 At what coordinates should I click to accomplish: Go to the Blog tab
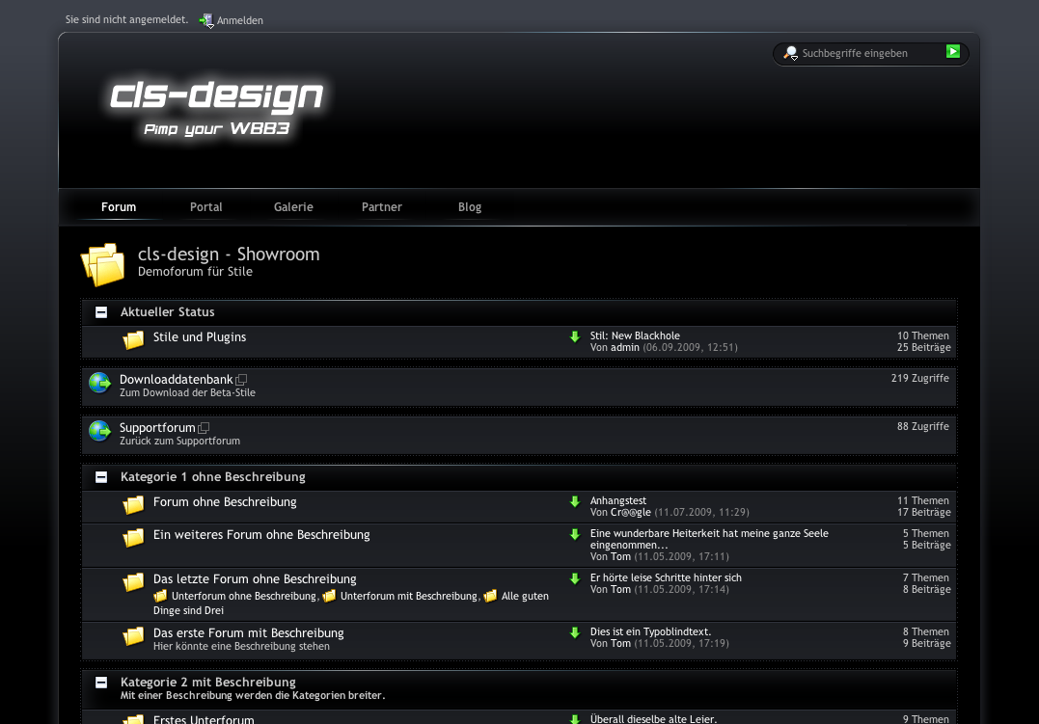(x=470, y=207)
